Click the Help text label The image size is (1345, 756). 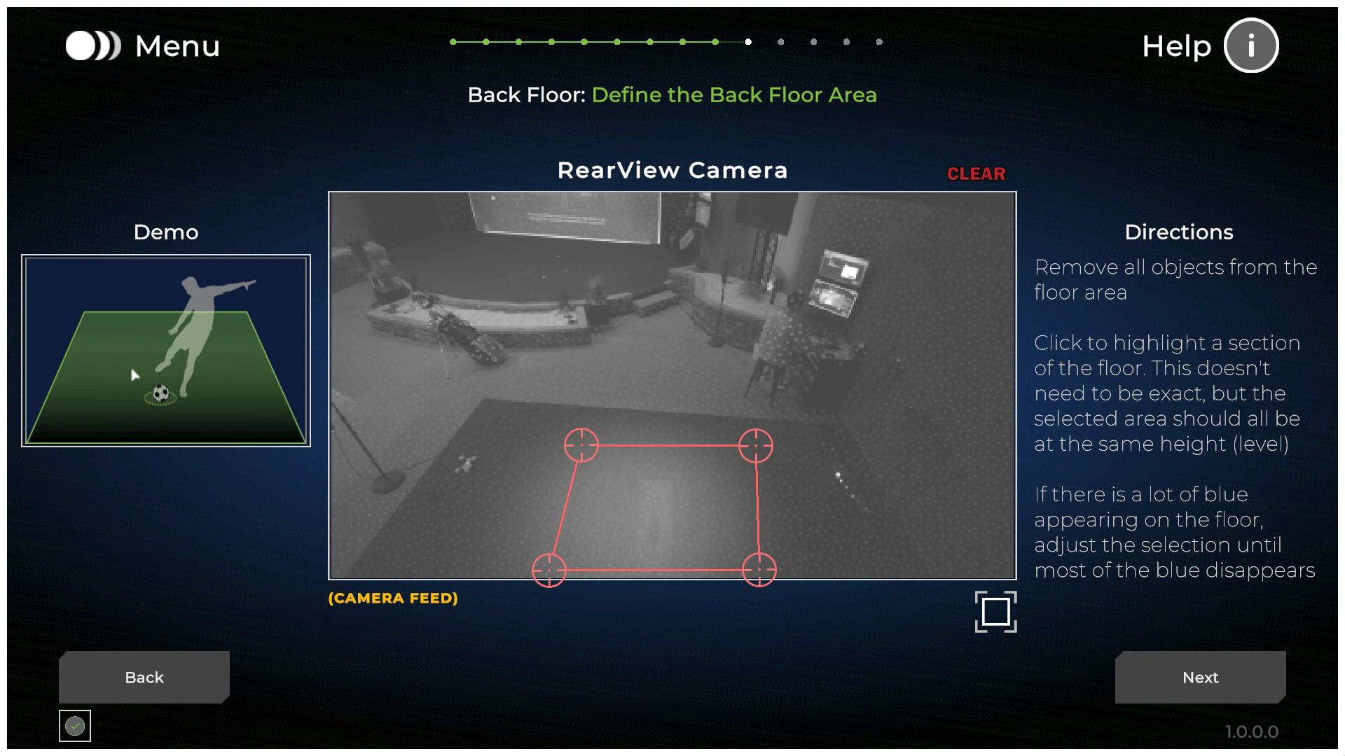[x=1176, y=46]
